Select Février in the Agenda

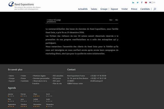click(24, 95)
